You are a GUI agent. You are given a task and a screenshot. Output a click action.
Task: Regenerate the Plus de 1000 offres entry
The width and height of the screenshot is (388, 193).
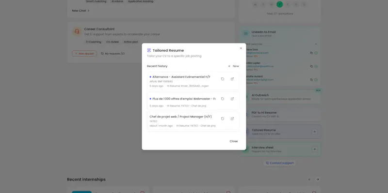(223, 99)
